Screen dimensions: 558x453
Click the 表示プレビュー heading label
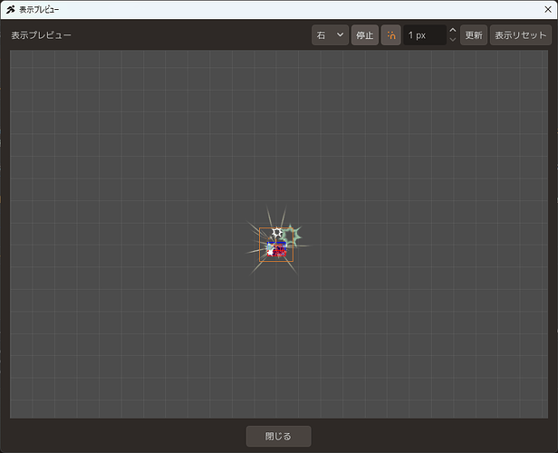click(42, 35)
